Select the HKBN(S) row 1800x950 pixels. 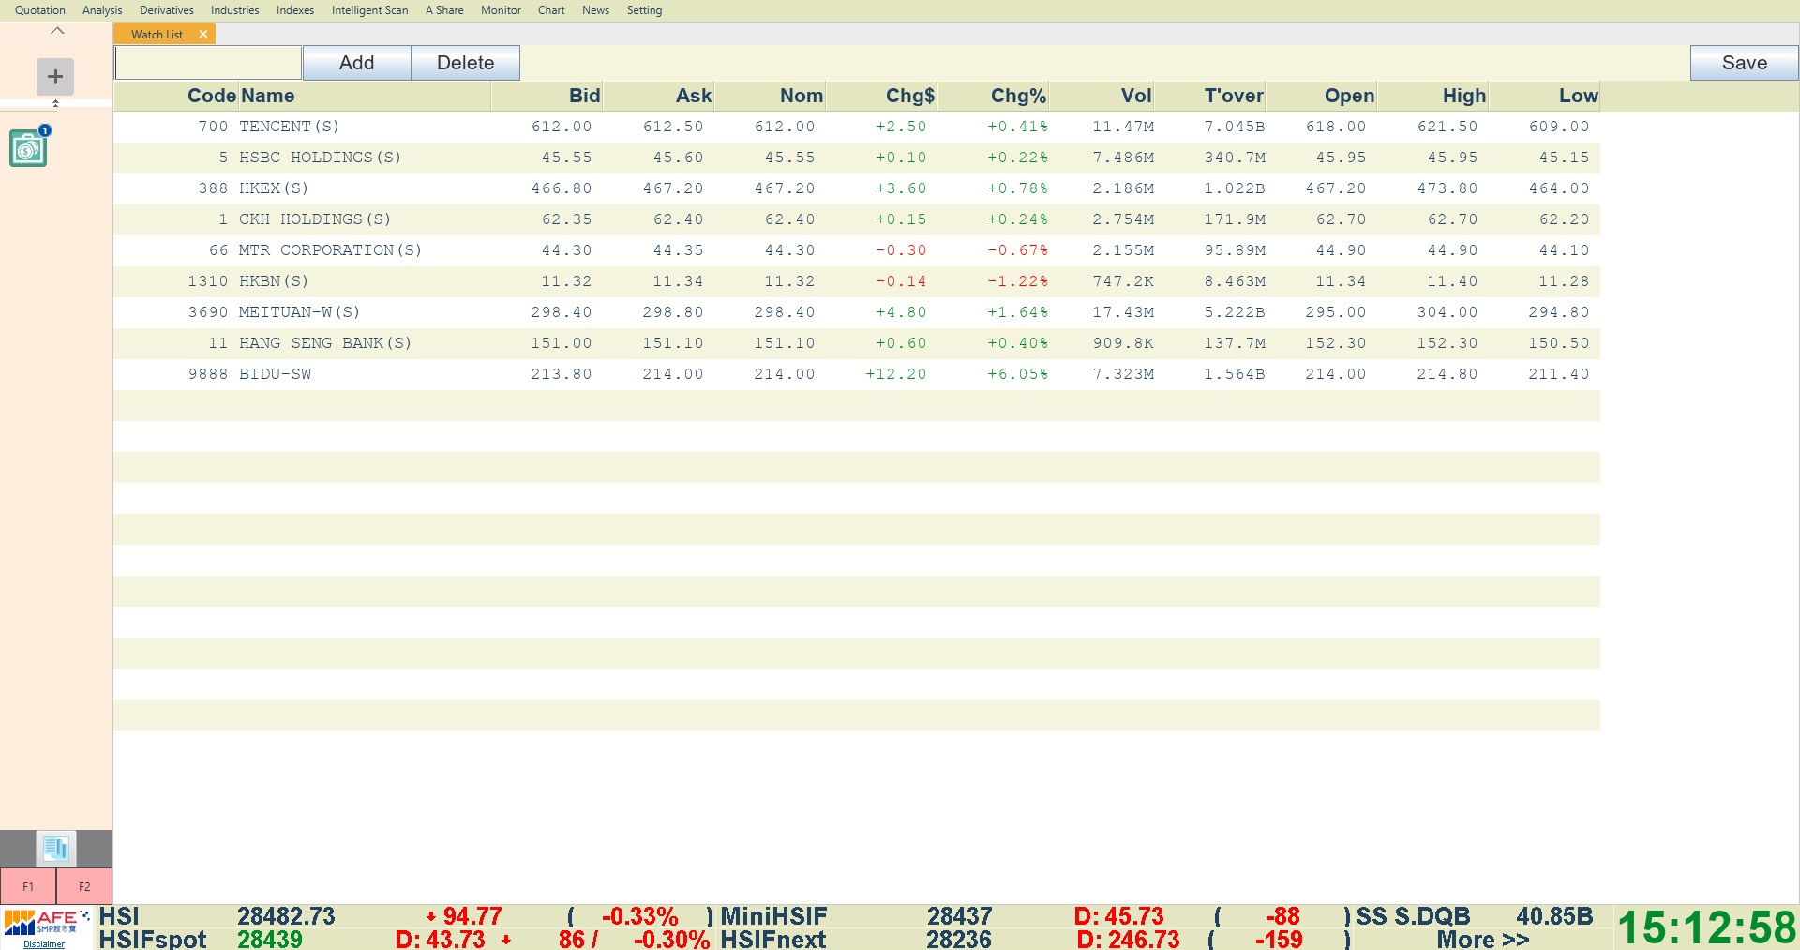857,281
